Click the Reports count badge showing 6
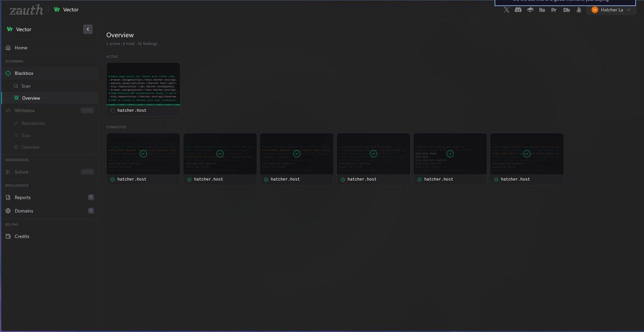This screenshot has width=644, height=332. (91, 197)
